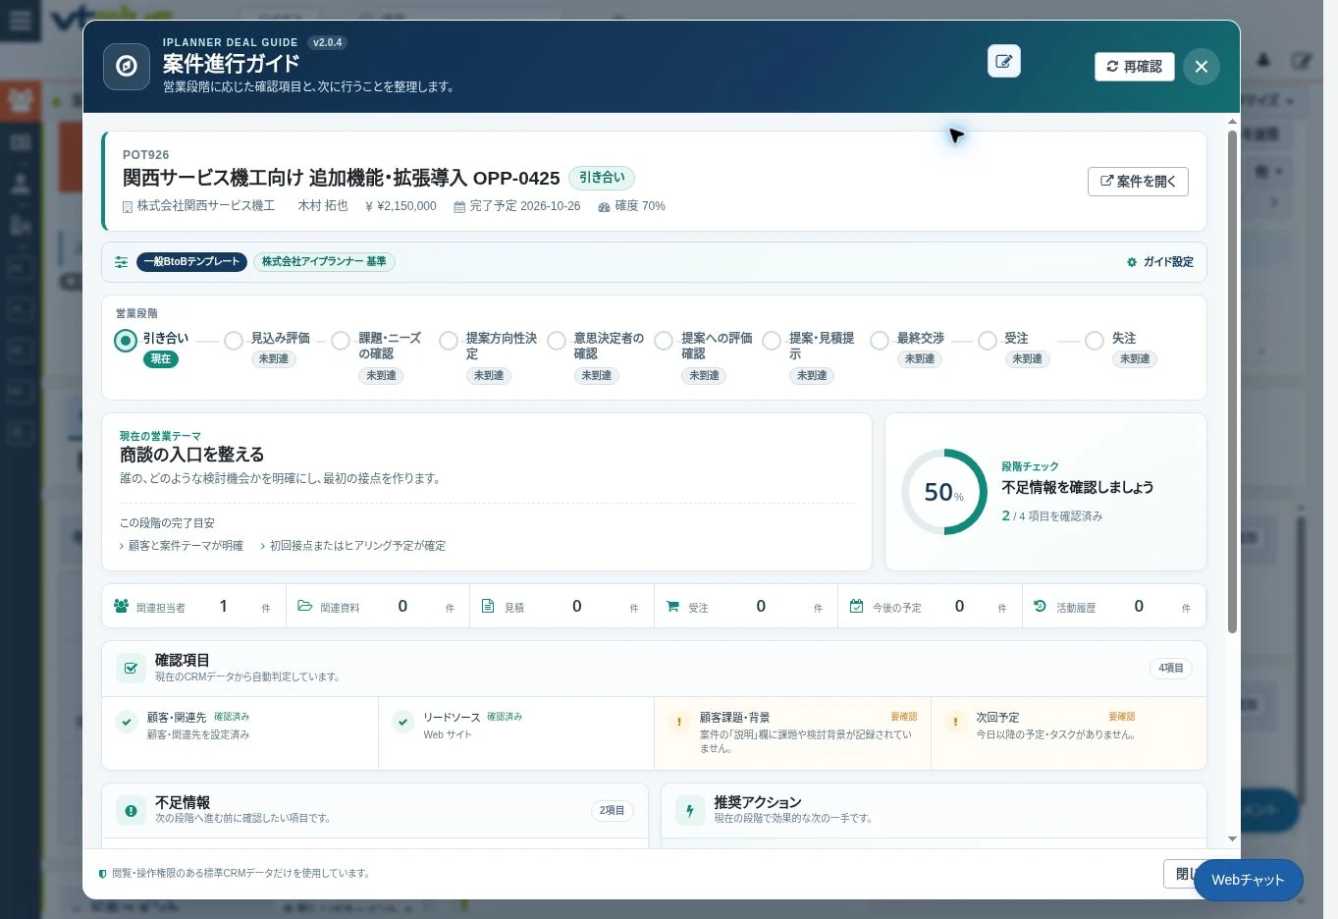Click the 50% stage check progress ring
The width and height of the screenshot is (1338, 919).
pyautogui.click(x=944, y=492)
